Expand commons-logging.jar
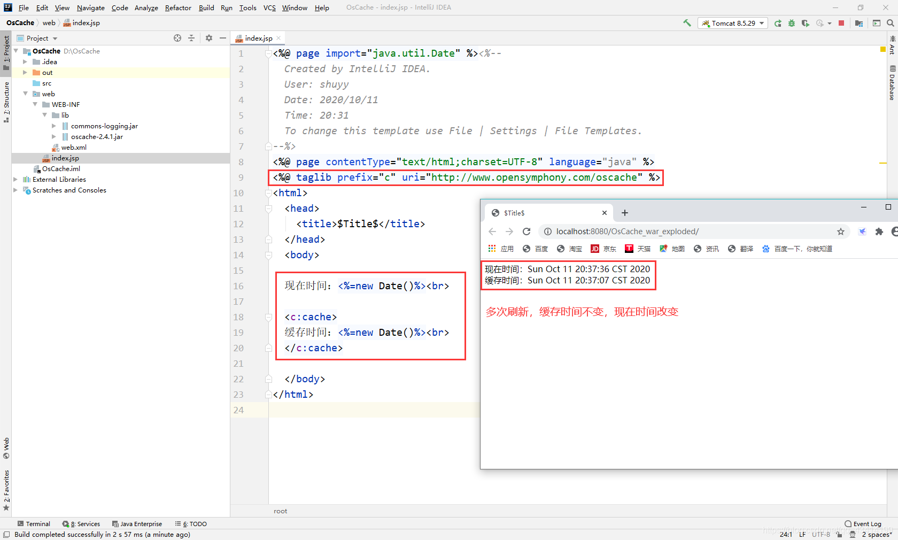 coord(53,126)
